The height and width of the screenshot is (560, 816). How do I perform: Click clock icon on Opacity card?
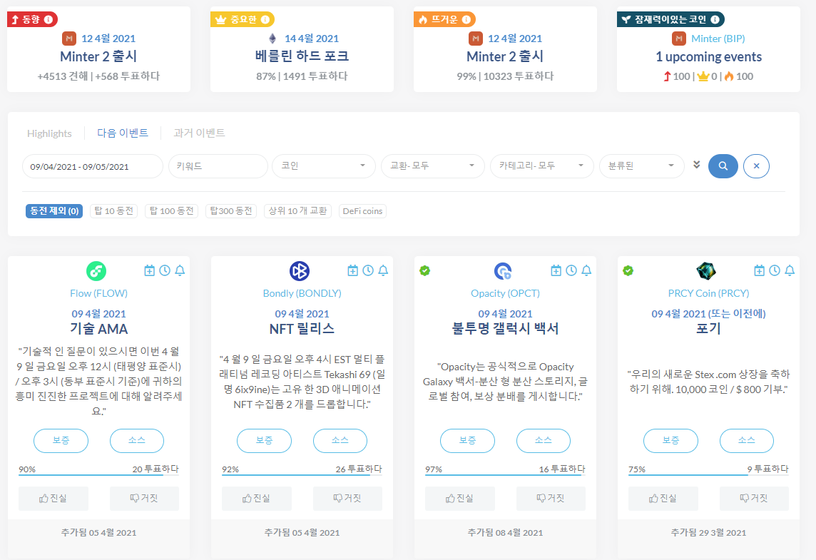click(x=571, y=270)
